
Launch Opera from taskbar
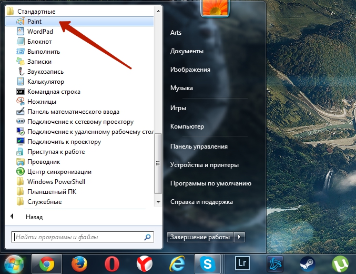tap(111, 265)
